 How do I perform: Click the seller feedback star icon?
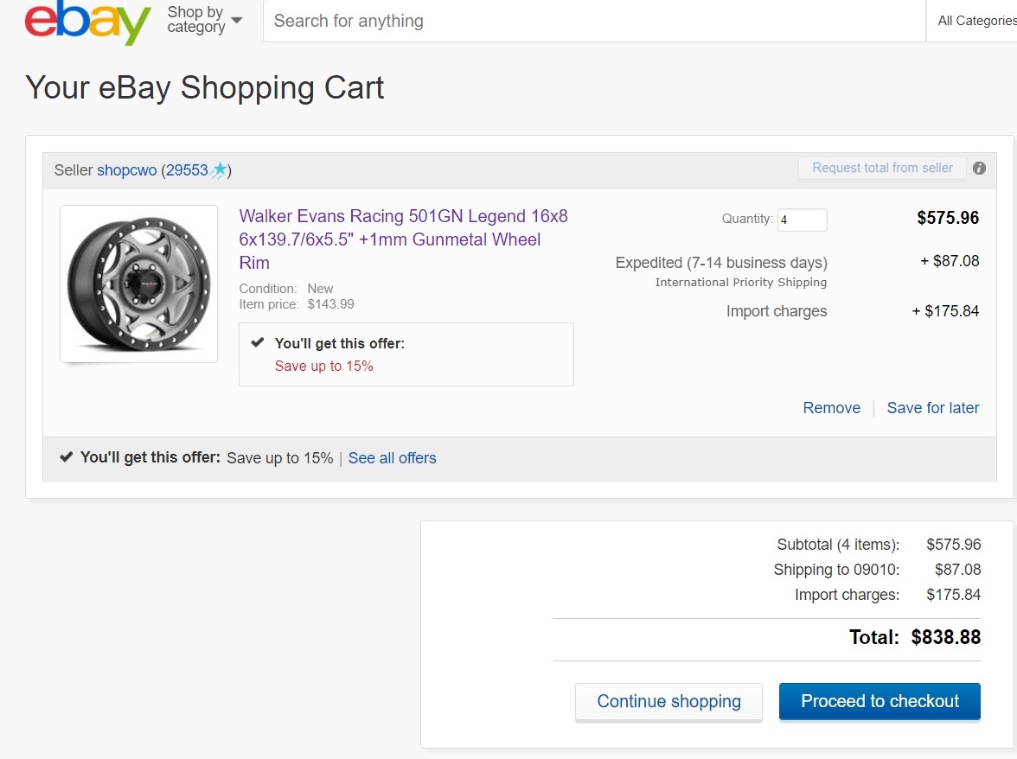(x=220, y=169)
